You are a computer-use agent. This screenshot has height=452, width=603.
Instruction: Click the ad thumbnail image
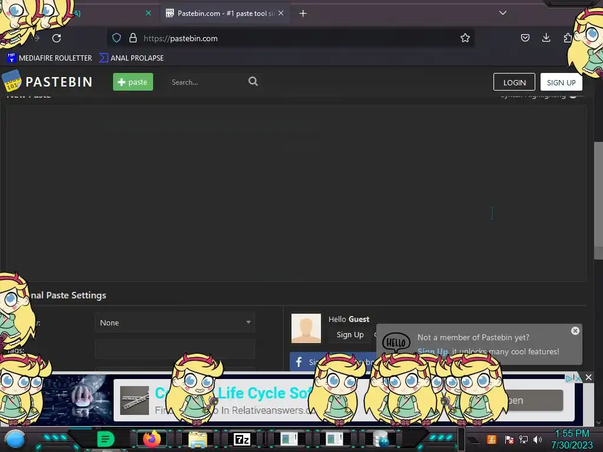134,400
